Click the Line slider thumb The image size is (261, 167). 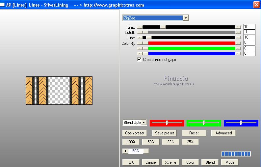149,38
